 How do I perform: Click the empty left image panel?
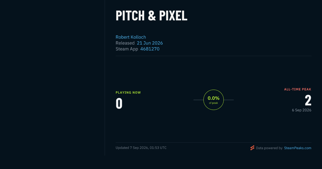coord(52,78)
